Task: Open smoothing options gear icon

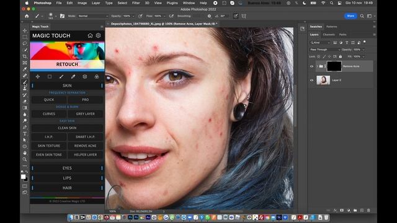Action: 209,16
